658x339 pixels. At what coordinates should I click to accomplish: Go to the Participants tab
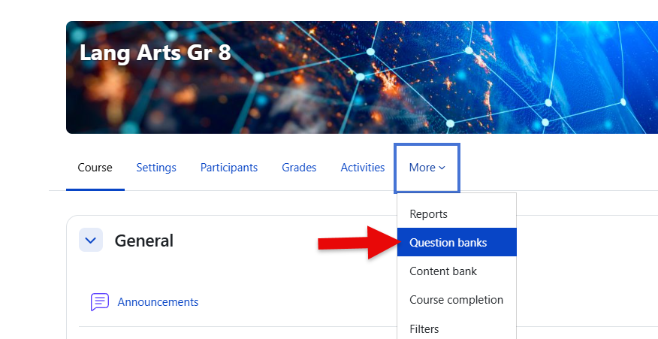228,168
